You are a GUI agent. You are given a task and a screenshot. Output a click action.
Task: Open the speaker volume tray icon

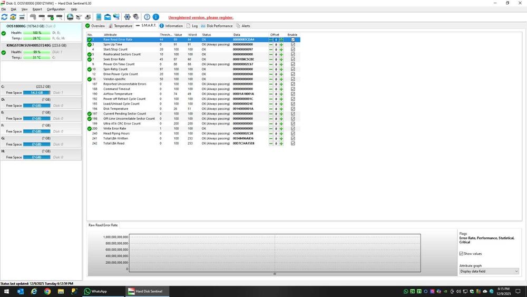(458, 291)
